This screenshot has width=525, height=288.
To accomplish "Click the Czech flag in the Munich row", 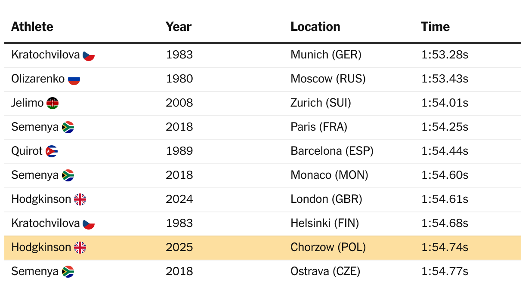I will click(x=89, y=55).
